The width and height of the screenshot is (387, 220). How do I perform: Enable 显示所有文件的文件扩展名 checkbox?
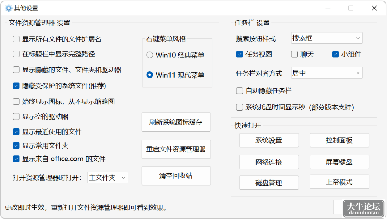16,39
